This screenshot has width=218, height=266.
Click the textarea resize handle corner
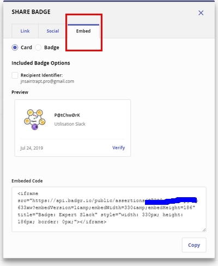point(204,230)
